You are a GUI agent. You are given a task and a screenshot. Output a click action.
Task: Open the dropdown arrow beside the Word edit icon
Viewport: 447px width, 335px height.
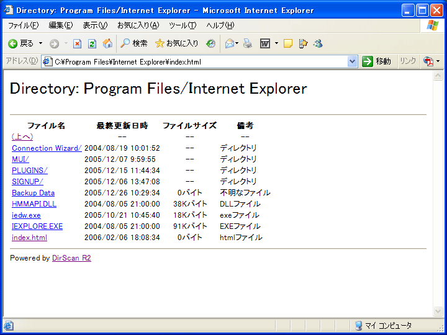tap(276, 43)
